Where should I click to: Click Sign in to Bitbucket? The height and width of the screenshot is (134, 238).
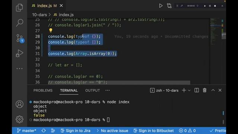[154, 131]
